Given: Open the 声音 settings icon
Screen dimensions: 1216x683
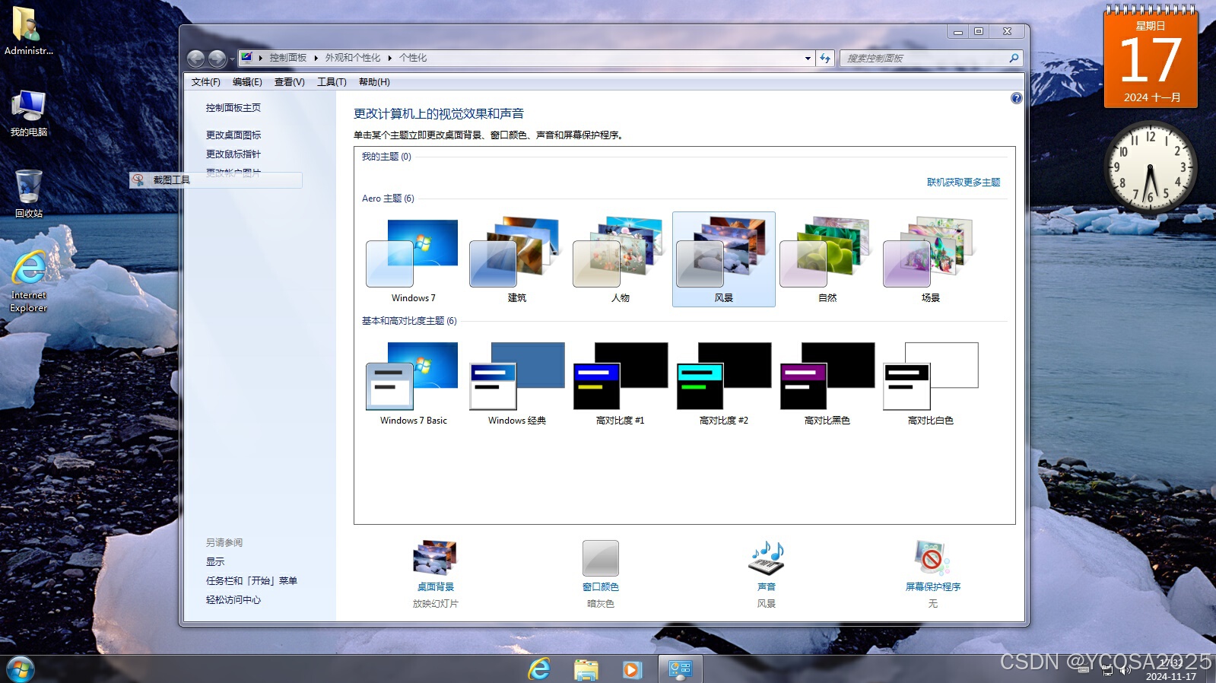Looking at the screenshot, I should click(766, 558).
